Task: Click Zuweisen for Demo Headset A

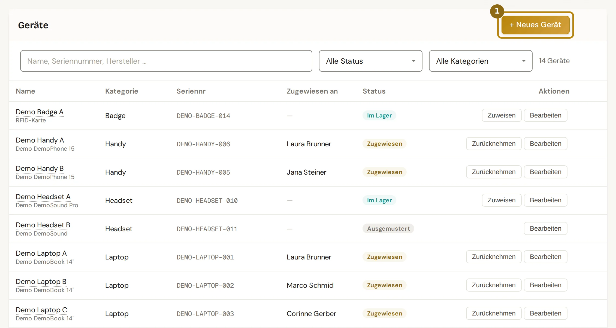Action: [x=502, y=200]
